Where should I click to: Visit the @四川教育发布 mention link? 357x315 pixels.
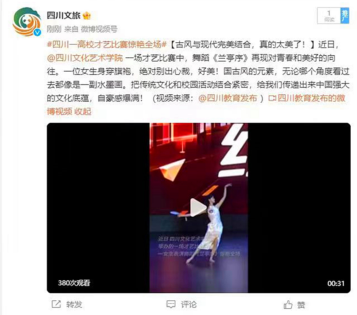(228, 98)
